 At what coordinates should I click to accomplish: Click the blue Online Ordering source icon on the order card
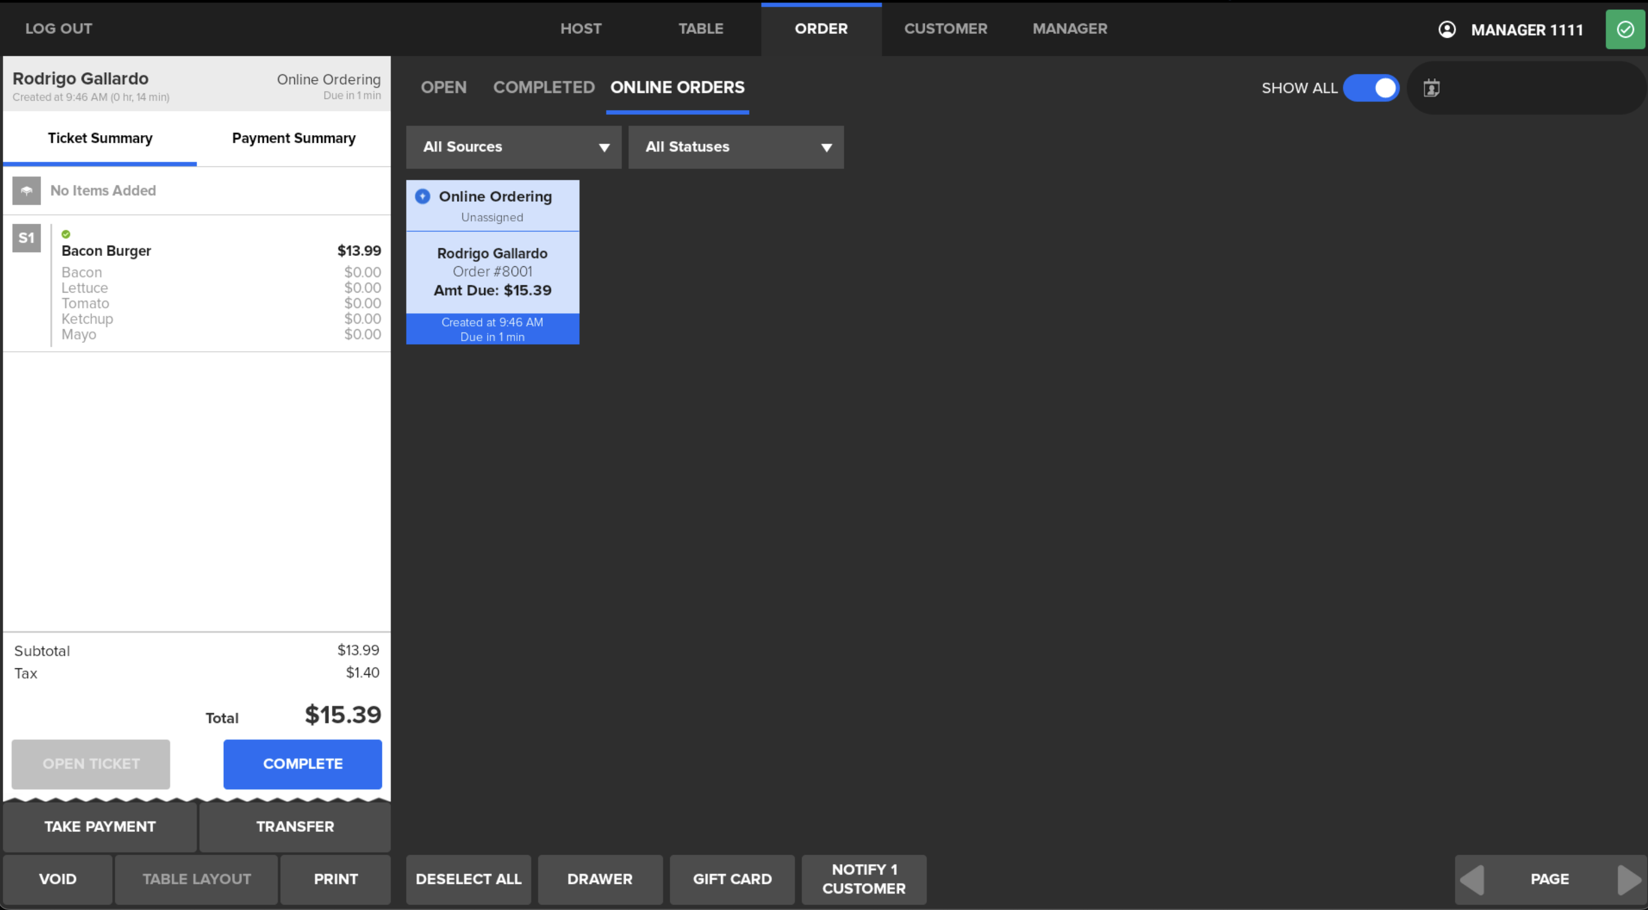[422, 196]
